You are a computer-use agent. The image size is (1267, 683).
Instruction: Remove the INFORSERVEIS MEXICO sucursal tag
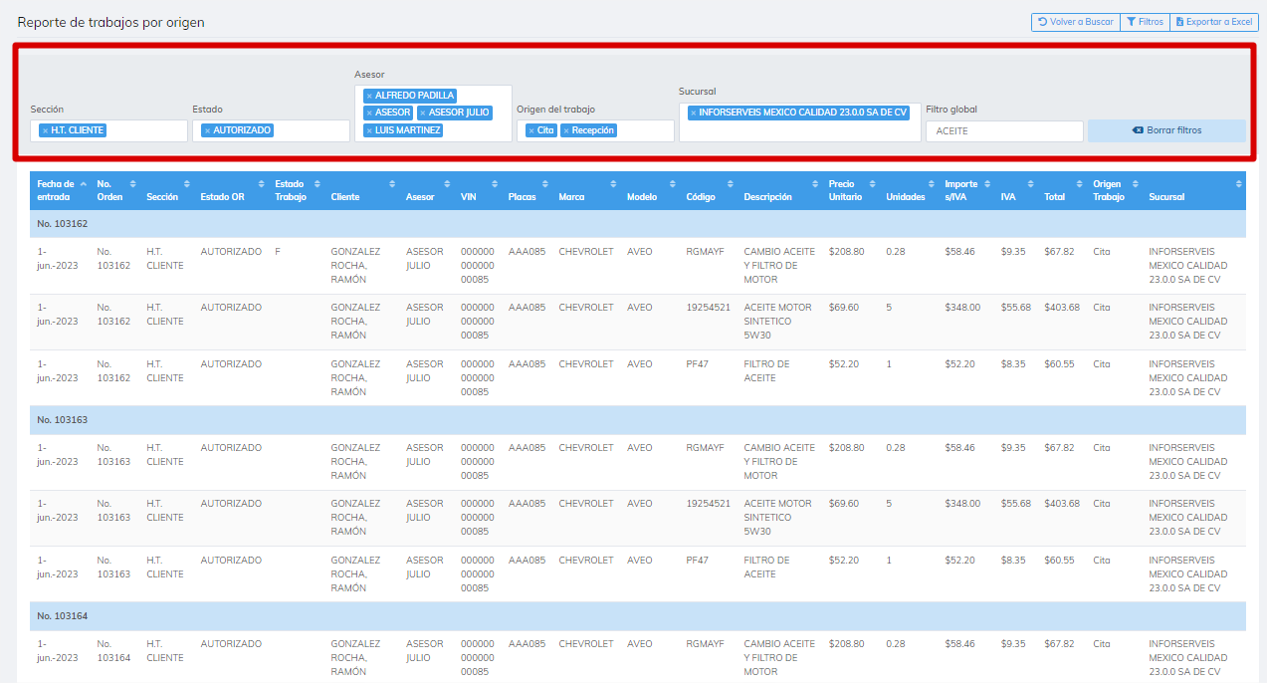tap(694, 113)
